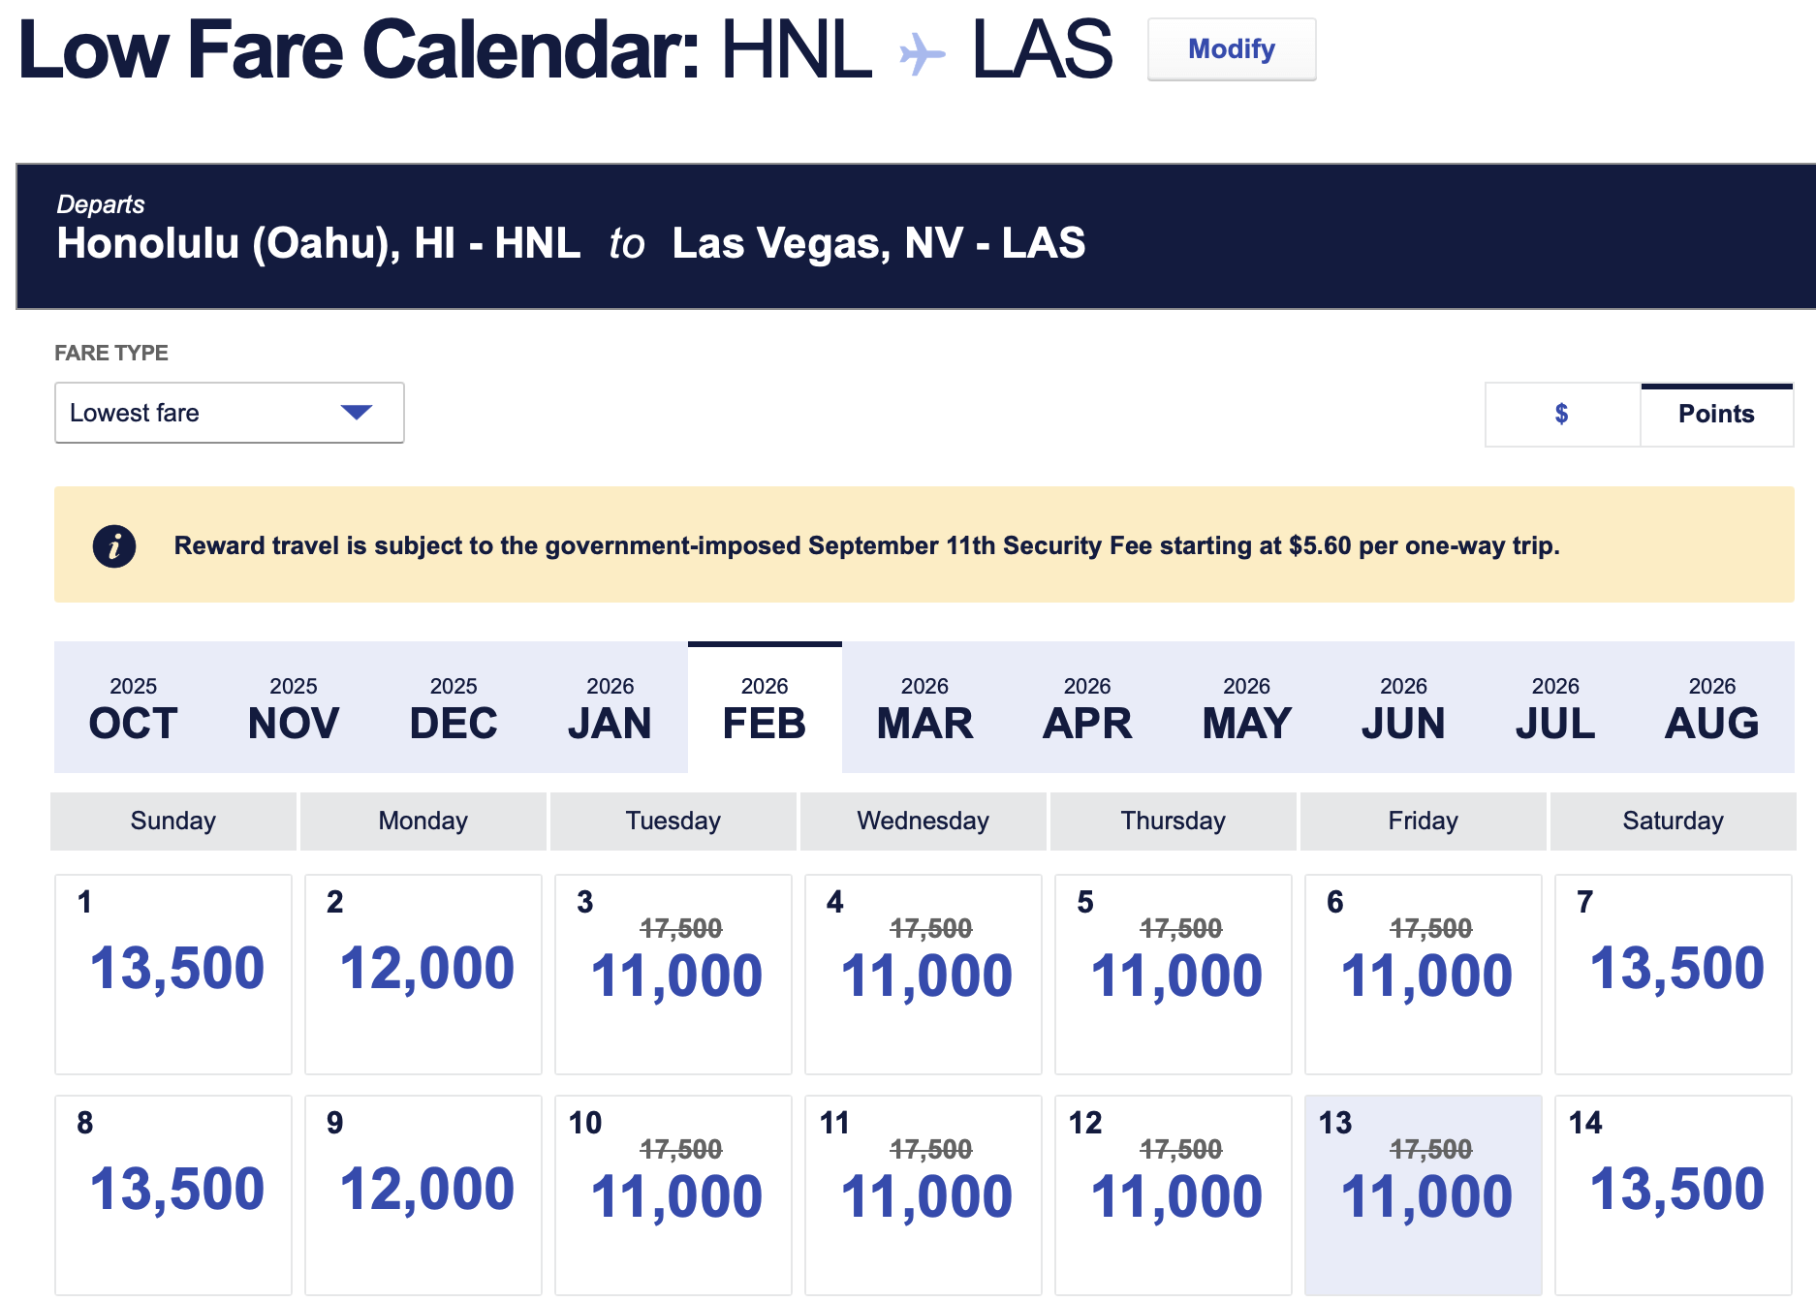Click the Friday column header

(1424, 821)
